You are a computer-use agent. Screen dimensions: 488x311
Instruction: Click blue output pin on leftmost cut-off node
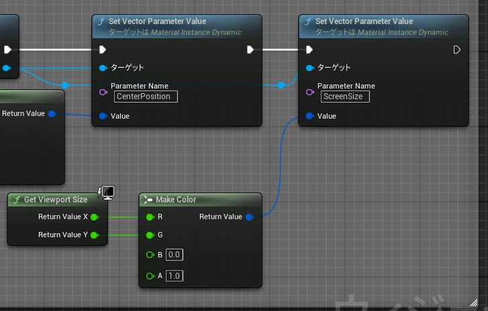(x=6, y=68)
